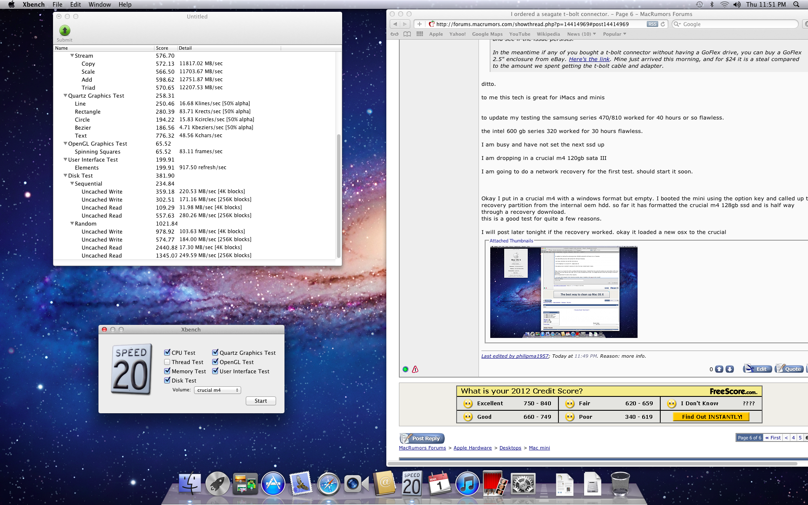This screenshot has width=808, height=505.
Task: Uncheck the Disk Test checkbox
Action: pos(167,380)
